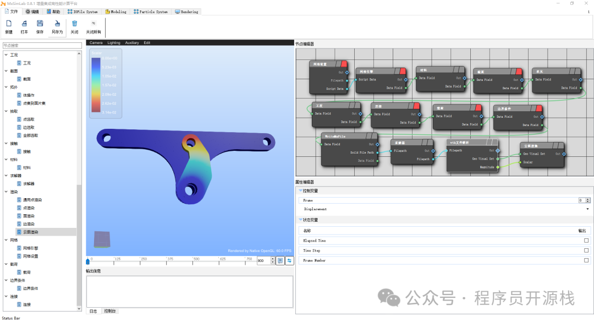Click the 打开 (Open) toolbar icon
Screen dimensions: 594x322
24,24
